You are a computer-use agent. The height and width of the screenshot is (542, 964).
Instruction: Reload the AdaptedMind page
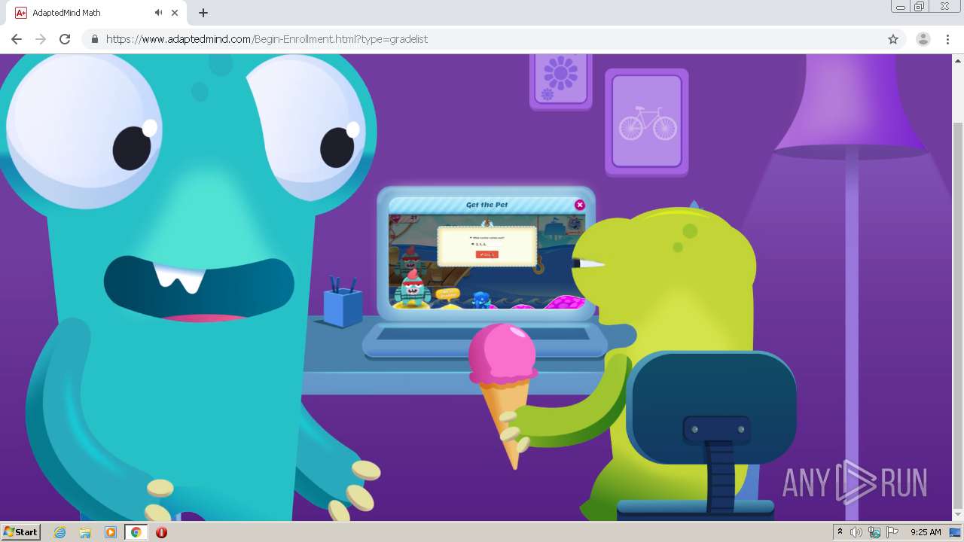(65, 39)
